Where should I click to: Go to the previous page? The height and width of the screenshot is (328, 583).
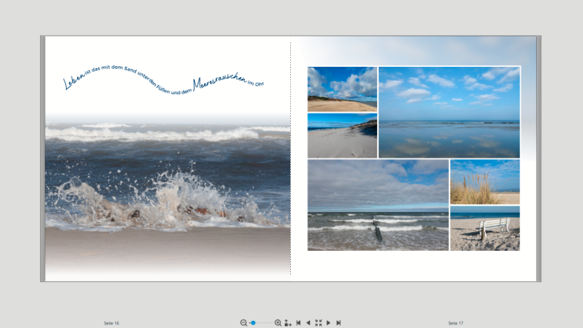click(308, 323)
